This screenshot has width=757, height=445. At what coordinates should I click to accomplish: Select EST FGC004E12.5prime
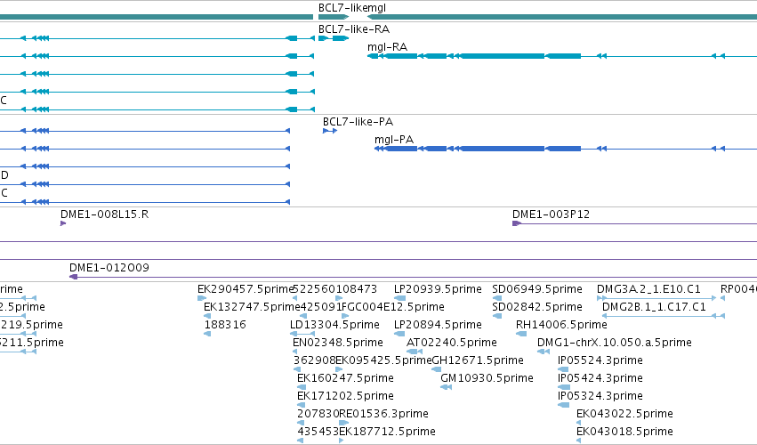pyautogui.click(x=393, y=307)
